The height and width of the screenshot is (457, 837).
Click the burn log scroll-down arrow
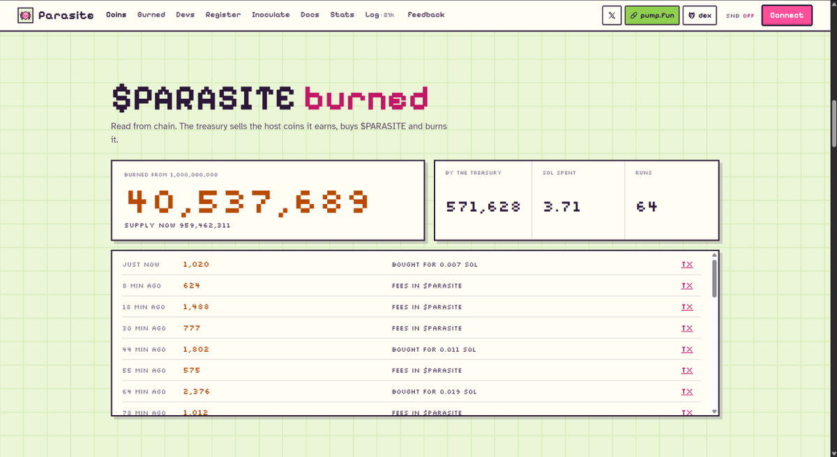pyautogui.click(x=714, y=412)
